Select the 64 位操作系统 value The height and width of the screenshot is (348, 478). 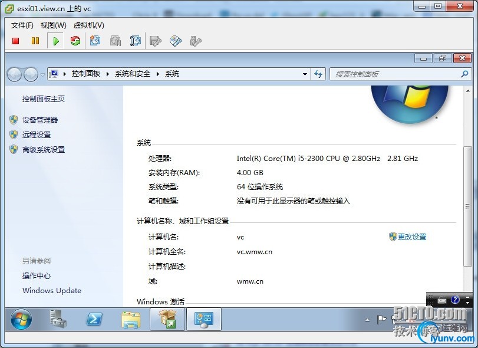(x=260, y=186)
